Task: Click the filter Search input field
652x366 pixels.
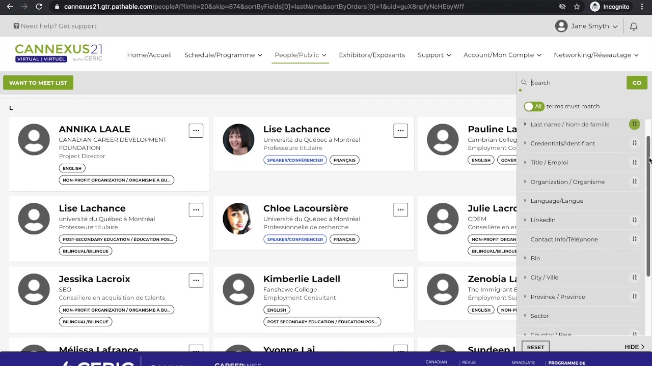Action: (577, 82)
